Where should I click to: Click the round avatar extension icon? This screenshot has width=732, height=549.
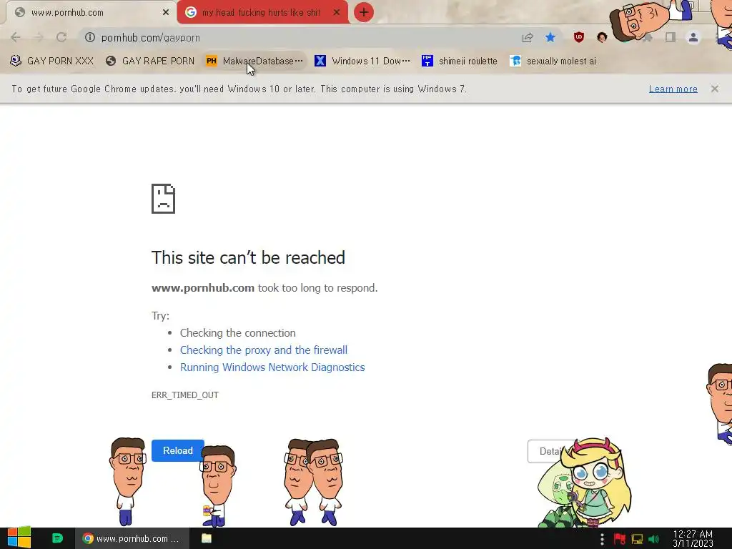pyautogui.click(x=602, y=37)
